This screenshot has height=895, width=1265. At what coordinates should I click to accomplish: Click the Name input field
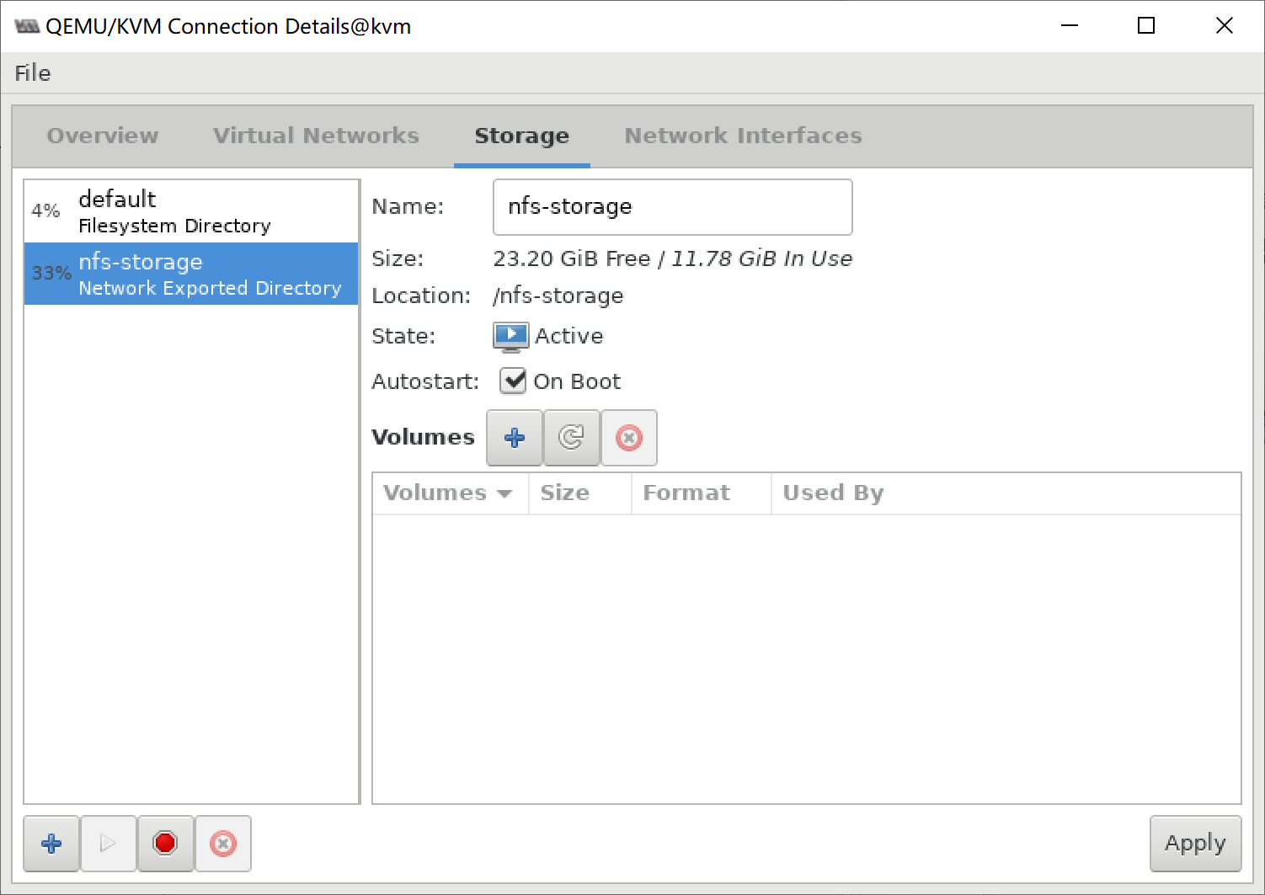[x=672, y=207]
